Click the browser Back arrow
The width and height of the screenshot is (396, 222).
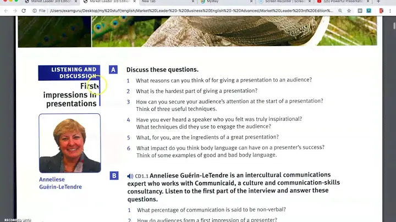[x=5, y=10]
